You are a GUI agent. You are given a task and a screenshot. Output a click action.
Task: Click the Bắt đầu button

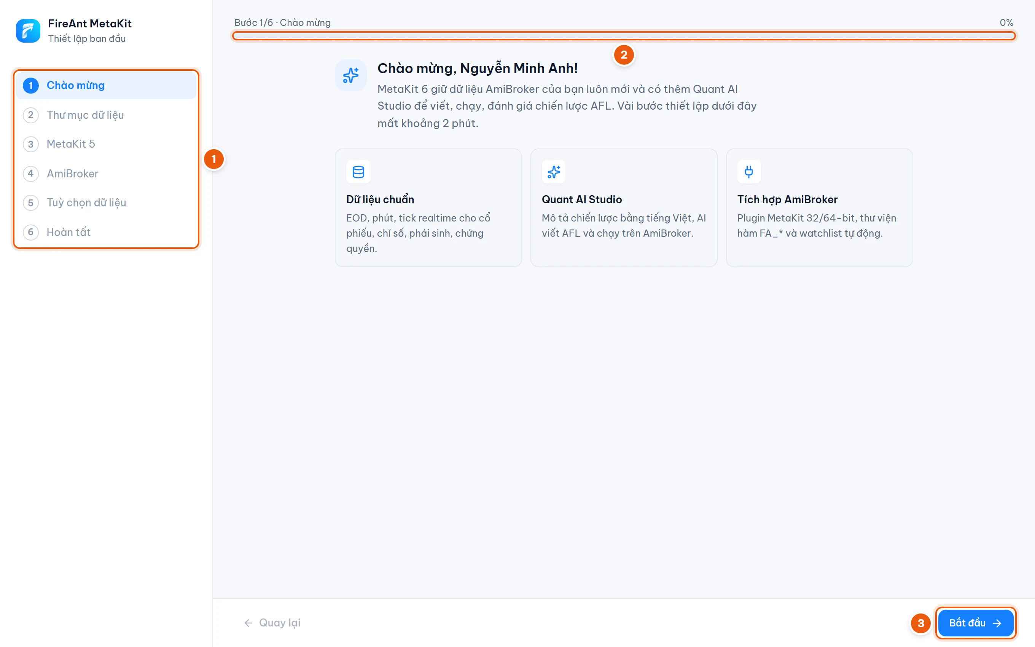click(976, 623)
